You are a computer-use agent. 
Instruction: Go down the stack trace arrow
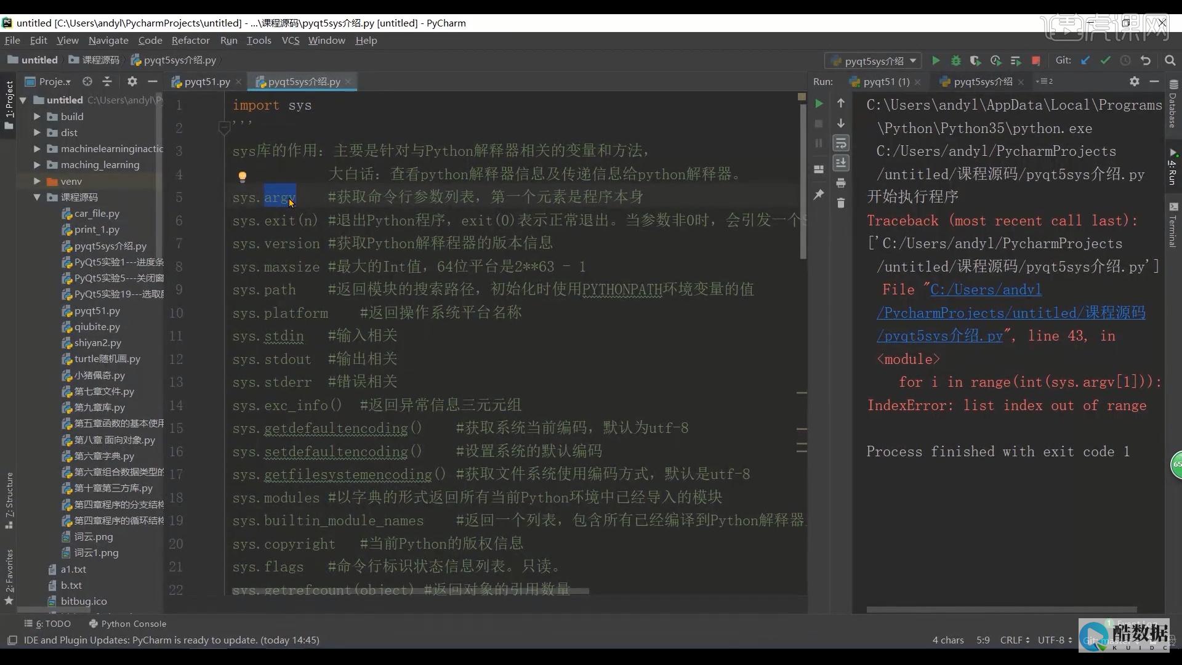841,124
